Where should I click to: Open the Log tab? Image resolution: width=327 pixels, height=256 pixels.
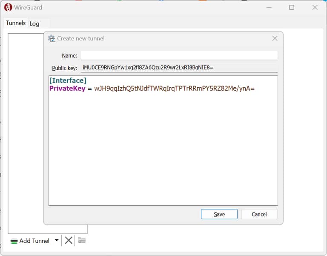[x=34, y=23]
